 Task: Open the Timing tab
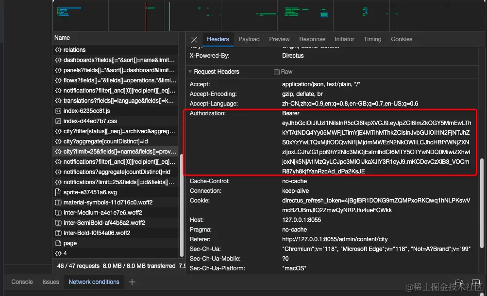pos(372,39)
